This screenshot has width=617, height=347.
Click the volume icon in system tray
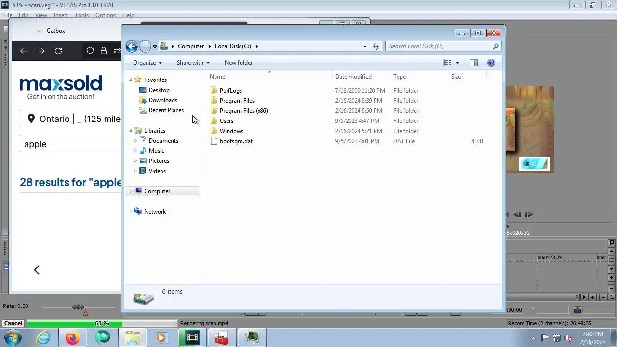tap(568, 338)
